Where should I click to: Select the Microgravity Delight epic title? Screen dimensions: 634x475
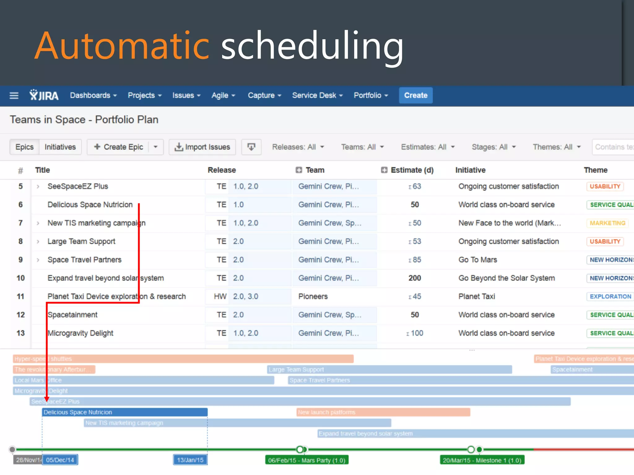point(80,333)
